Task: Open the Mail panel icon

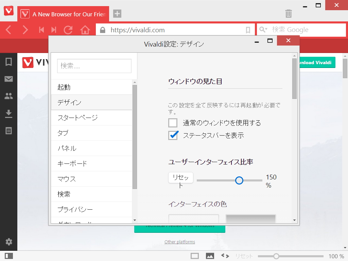Action: pos(9,79)
